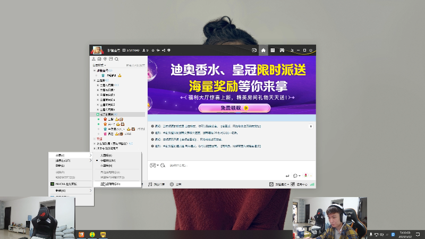Open the orange app icon on the taskbar

point(81,234)
